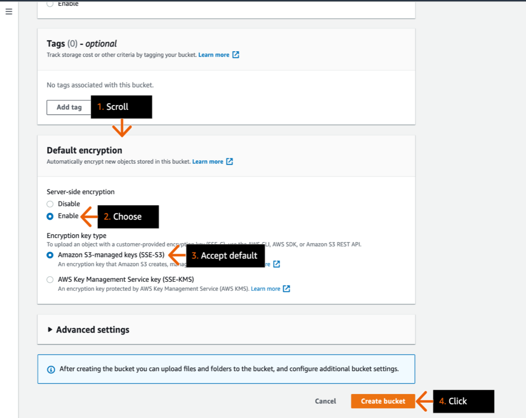This screenshot has height=418, width=526.
Task: Click the external link icon next to SSE-KMS Learn more
Action: tap(286, 288)
